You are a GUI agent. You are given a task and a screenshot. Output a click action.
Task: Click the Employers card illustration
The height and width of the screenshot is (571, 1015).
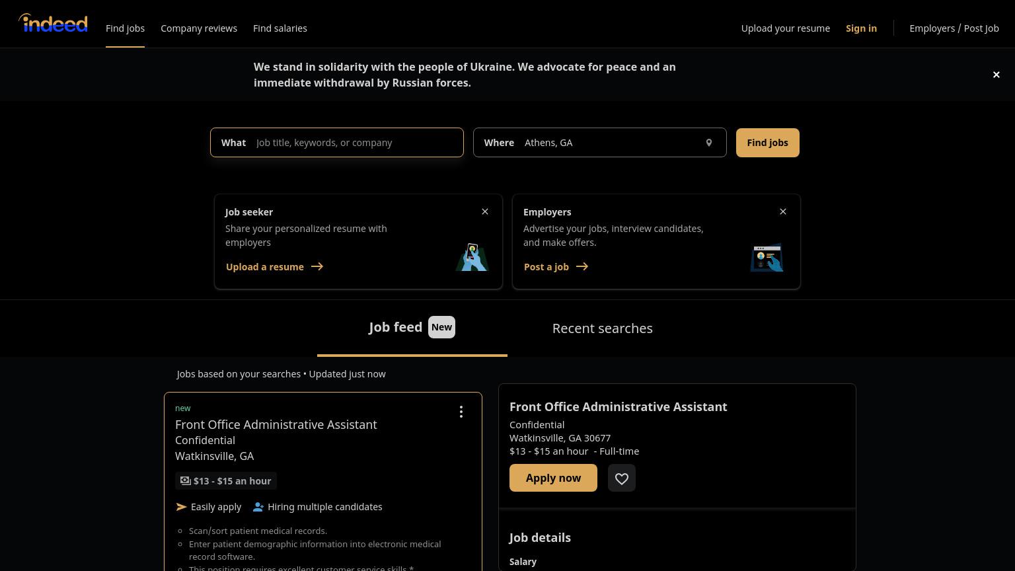pos(767,258)
